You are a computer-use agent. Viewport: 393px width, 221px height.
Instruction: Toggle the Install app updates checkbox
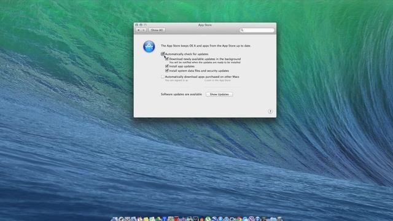click(x=167, y=66)
